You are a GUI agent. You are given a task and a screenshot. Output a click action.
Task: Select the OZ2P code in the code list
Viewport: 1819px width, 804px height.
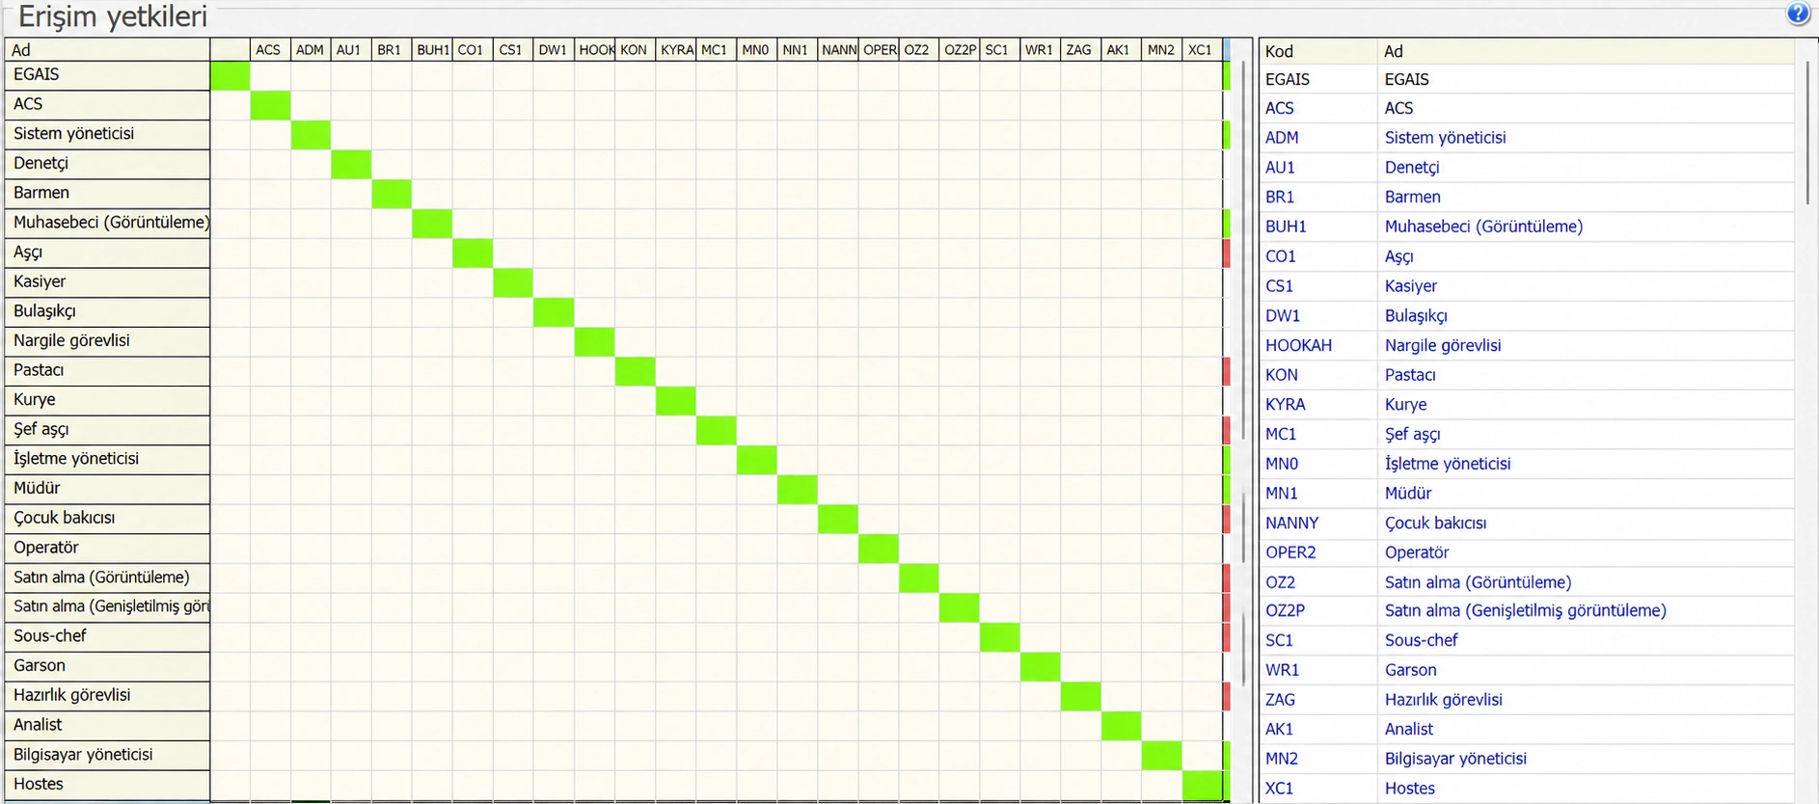point(1285,610)
